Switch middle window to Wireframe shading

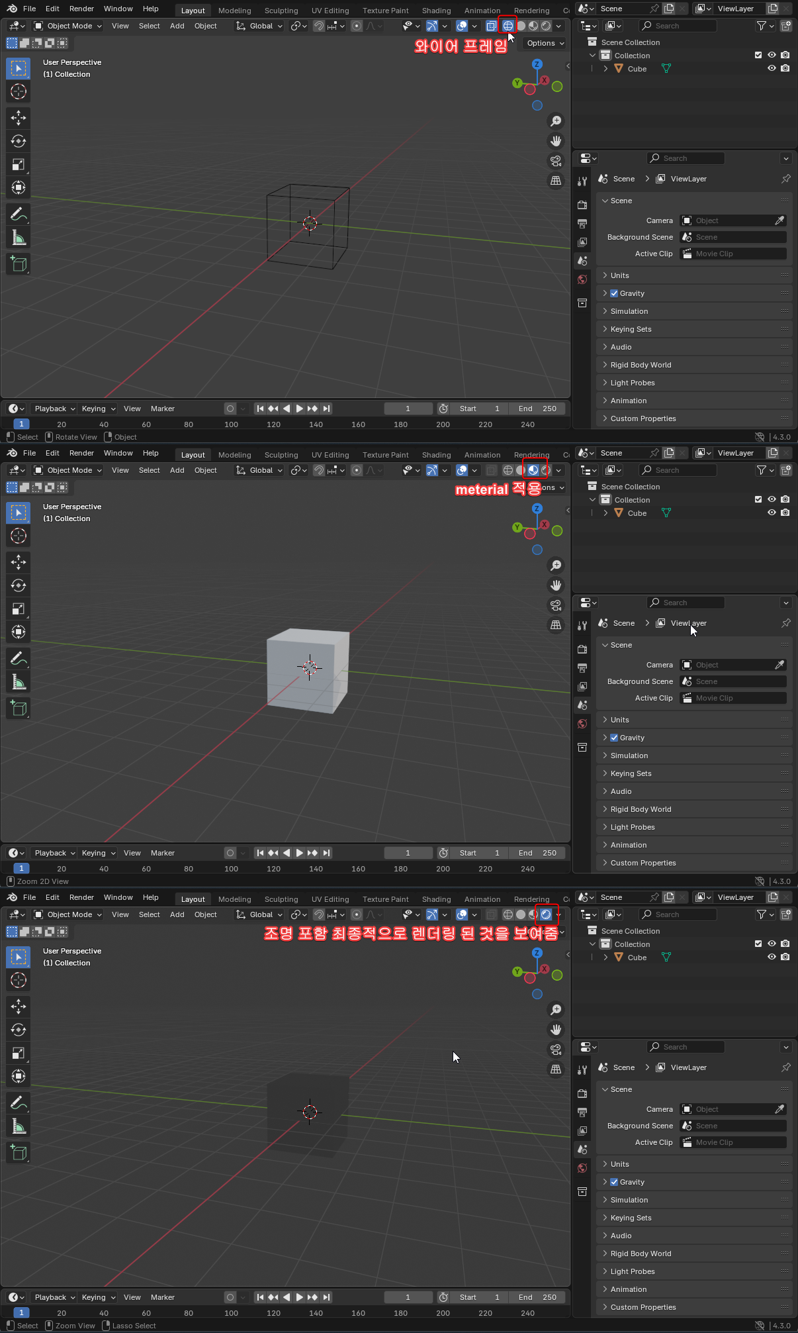508,470
